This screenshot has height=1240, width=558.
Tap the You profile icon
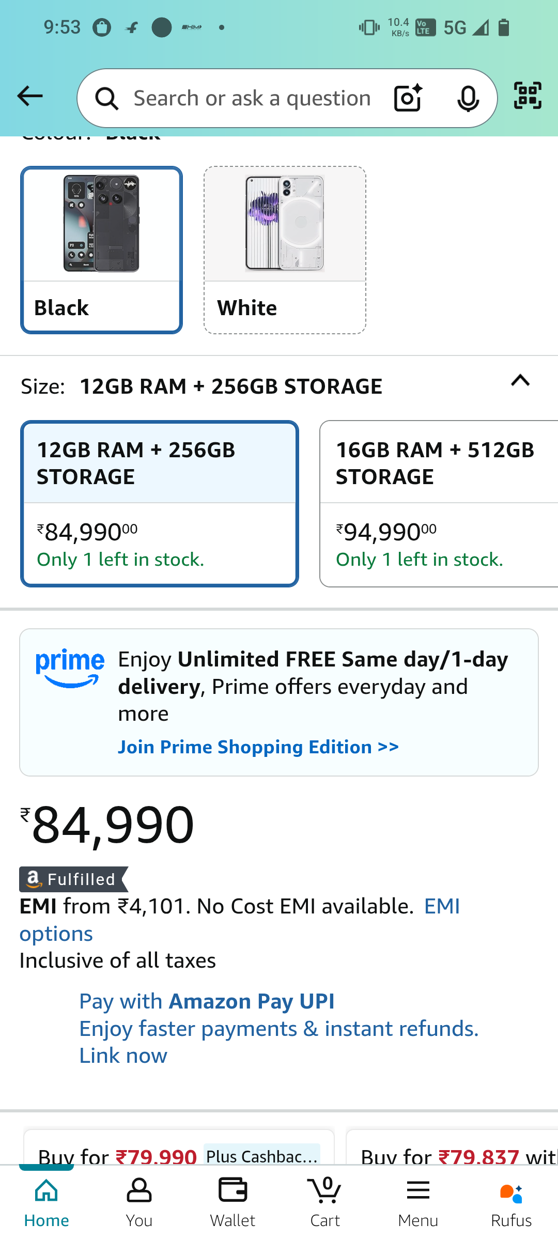139,1199
